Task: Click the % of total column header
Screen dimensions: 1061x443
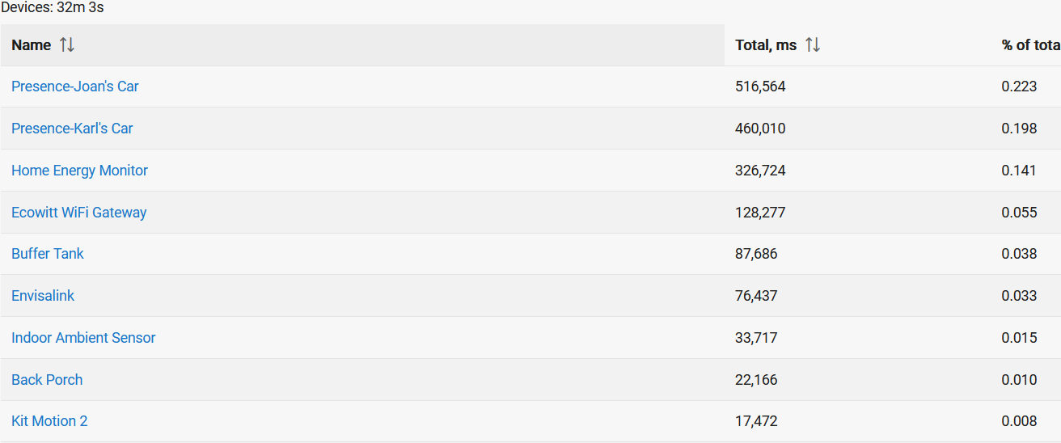Action: (1031, 45)
